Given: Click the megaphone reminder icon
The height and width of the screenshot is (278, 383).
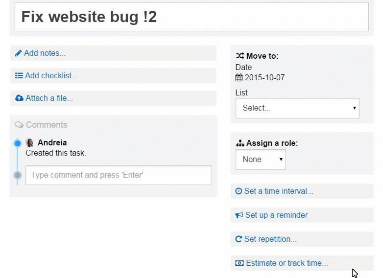Looking at the screenshot, I should pos(239,215).
